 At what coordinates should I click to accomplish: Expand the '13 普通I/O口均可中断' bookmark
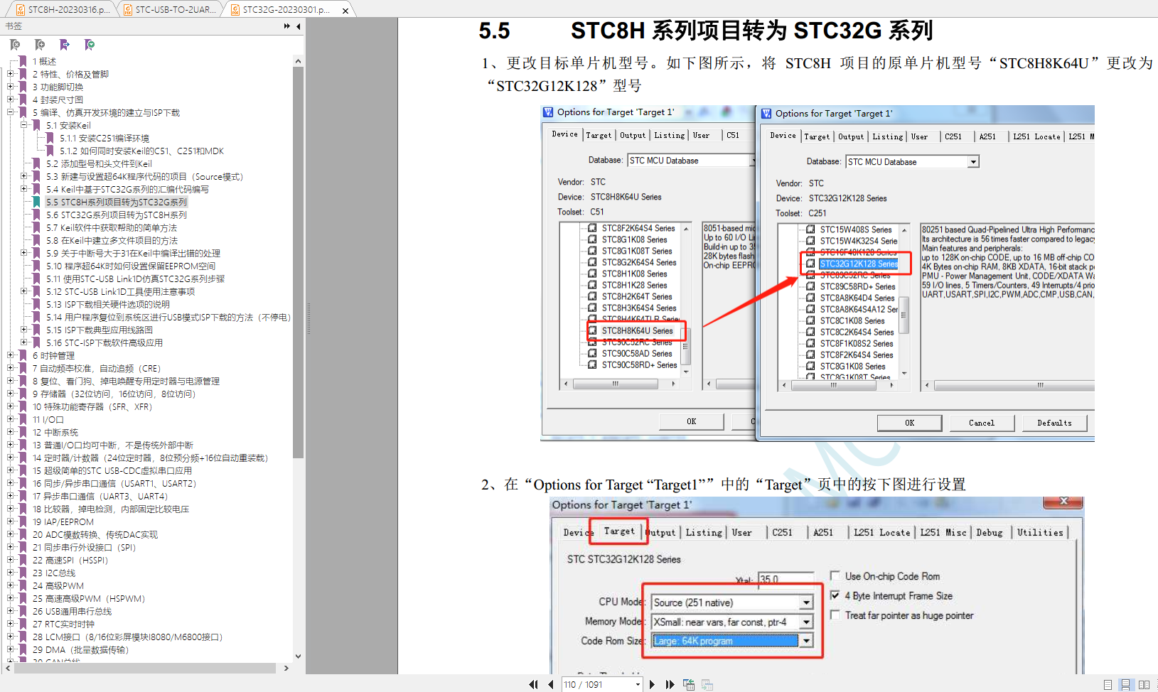[11, 445]
